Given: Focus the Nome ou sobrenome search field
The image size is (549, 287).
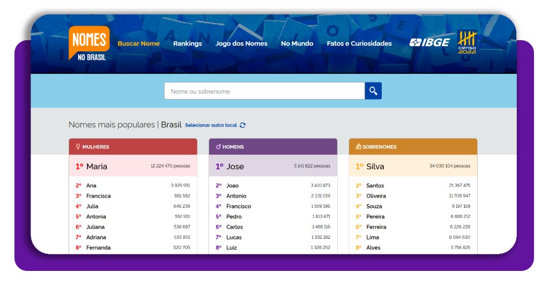Looking at the screenshot, I should point(264,91).
